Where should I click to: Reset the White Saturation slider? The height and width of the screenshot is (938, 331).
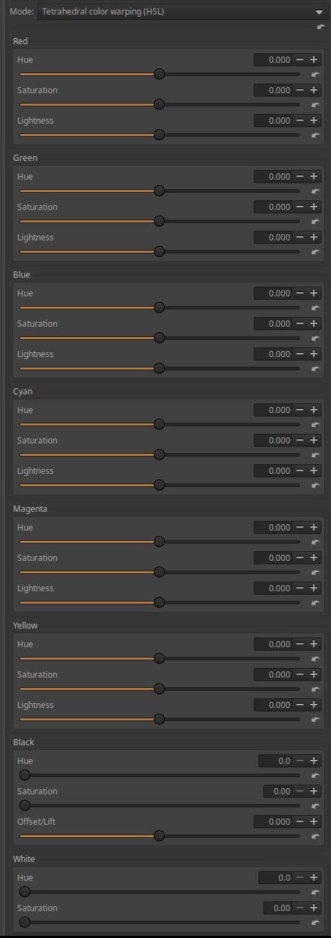(316, 923)
